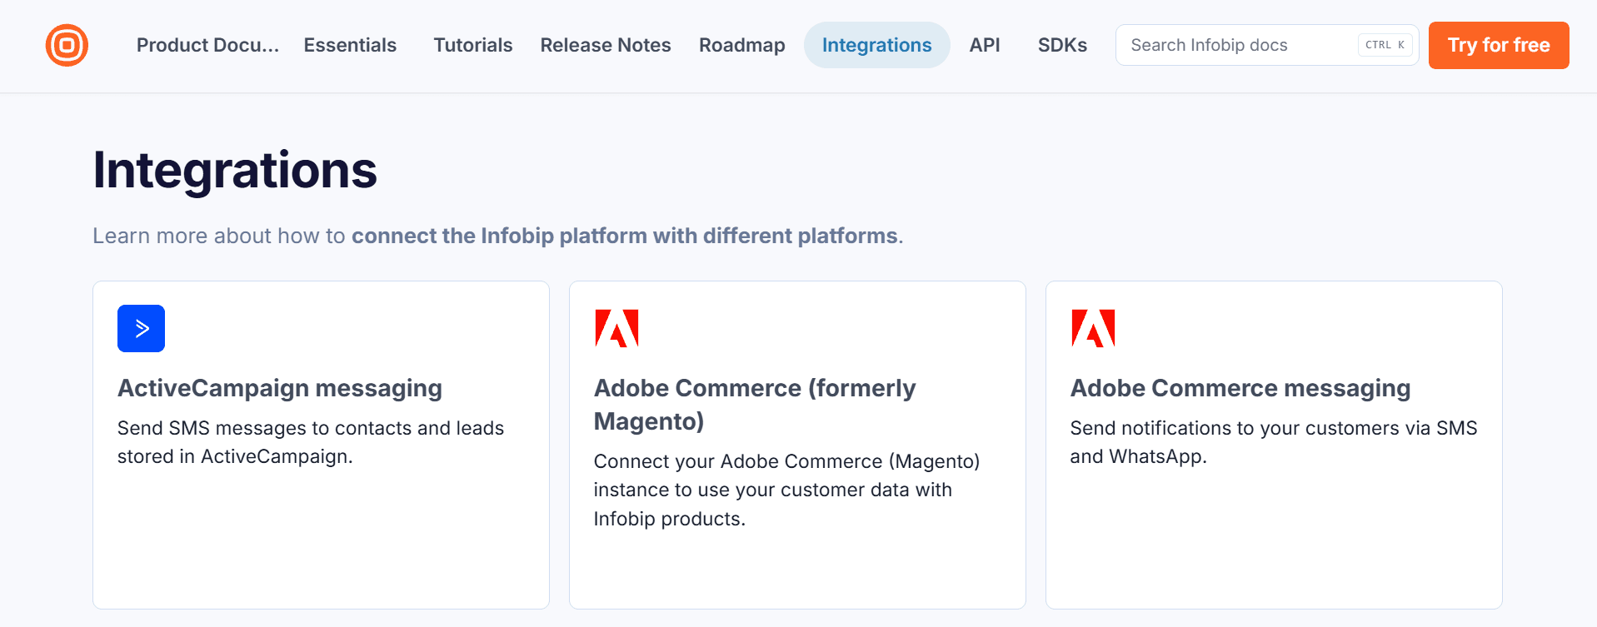
Task: Open Adobe Commerce (formerly Magento) title link
Action: [x=755, y=405]
